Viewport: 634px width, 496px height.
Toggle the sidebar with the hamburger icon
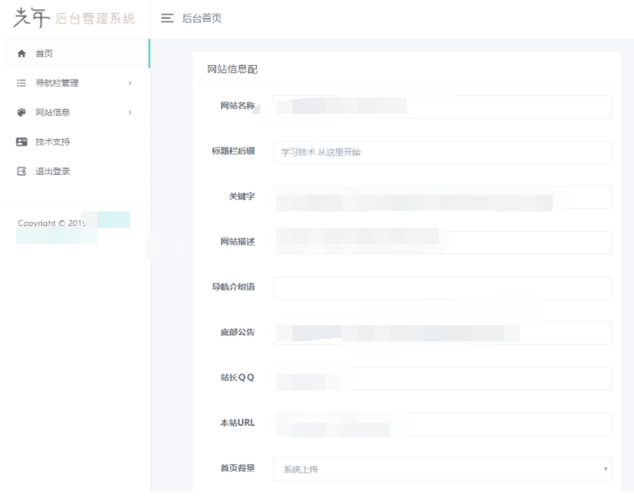pos(167,19)
